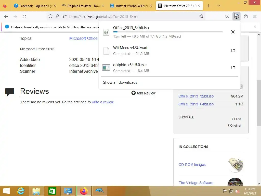The height and width of the screenshot is (196, 261).
Task: Open site permissions icon in address bar
Action: pyautogui.click(x=65, y=16)
